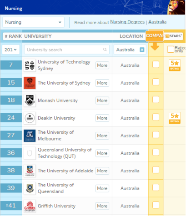Screen dimensions: 186x216
Task: Click More for Monash University
Action: point(102,100)
